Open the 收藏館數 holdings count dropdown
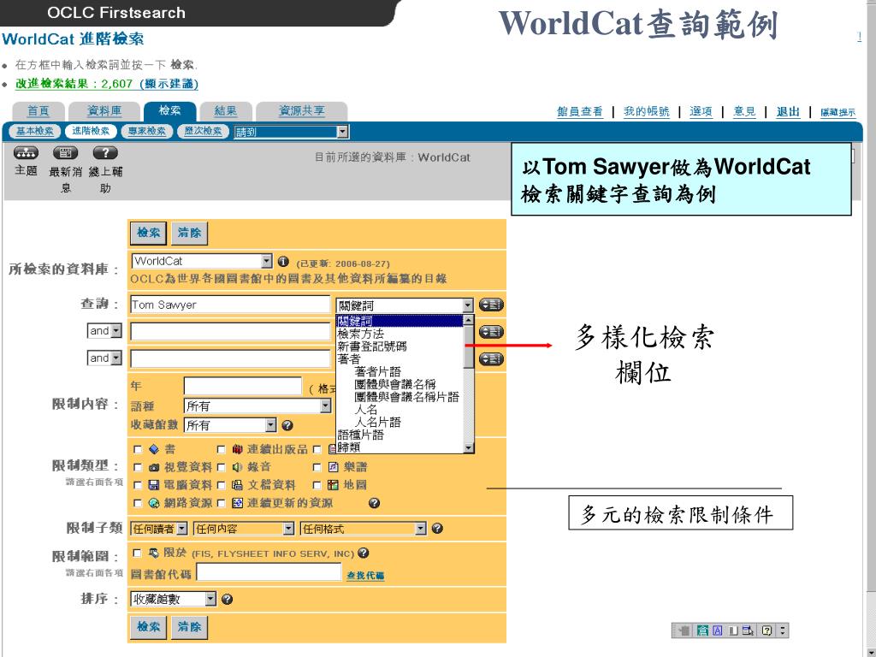 (230, 425)
